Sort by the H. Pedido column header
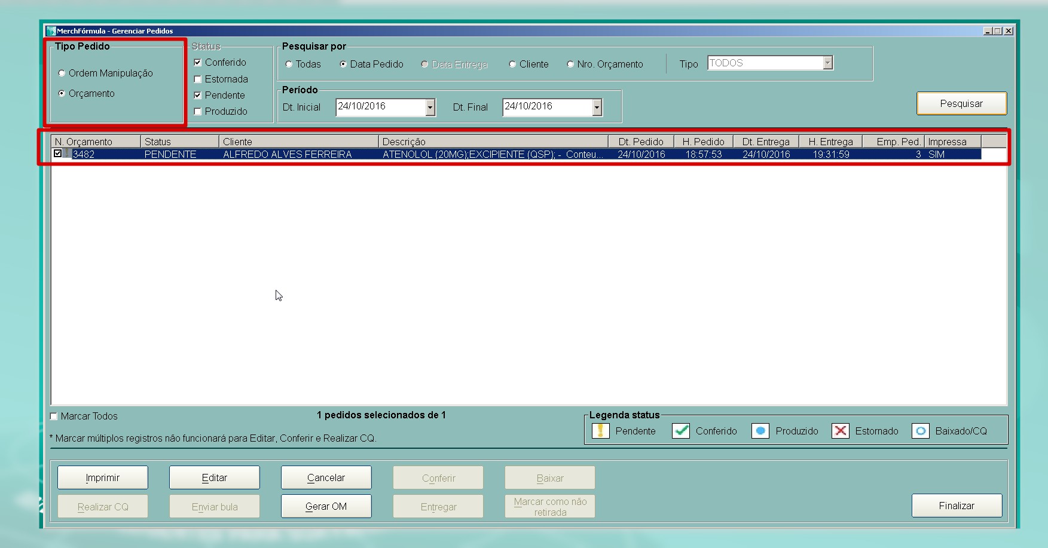This screenshot has height=548, width=1048. pos(704,142)
